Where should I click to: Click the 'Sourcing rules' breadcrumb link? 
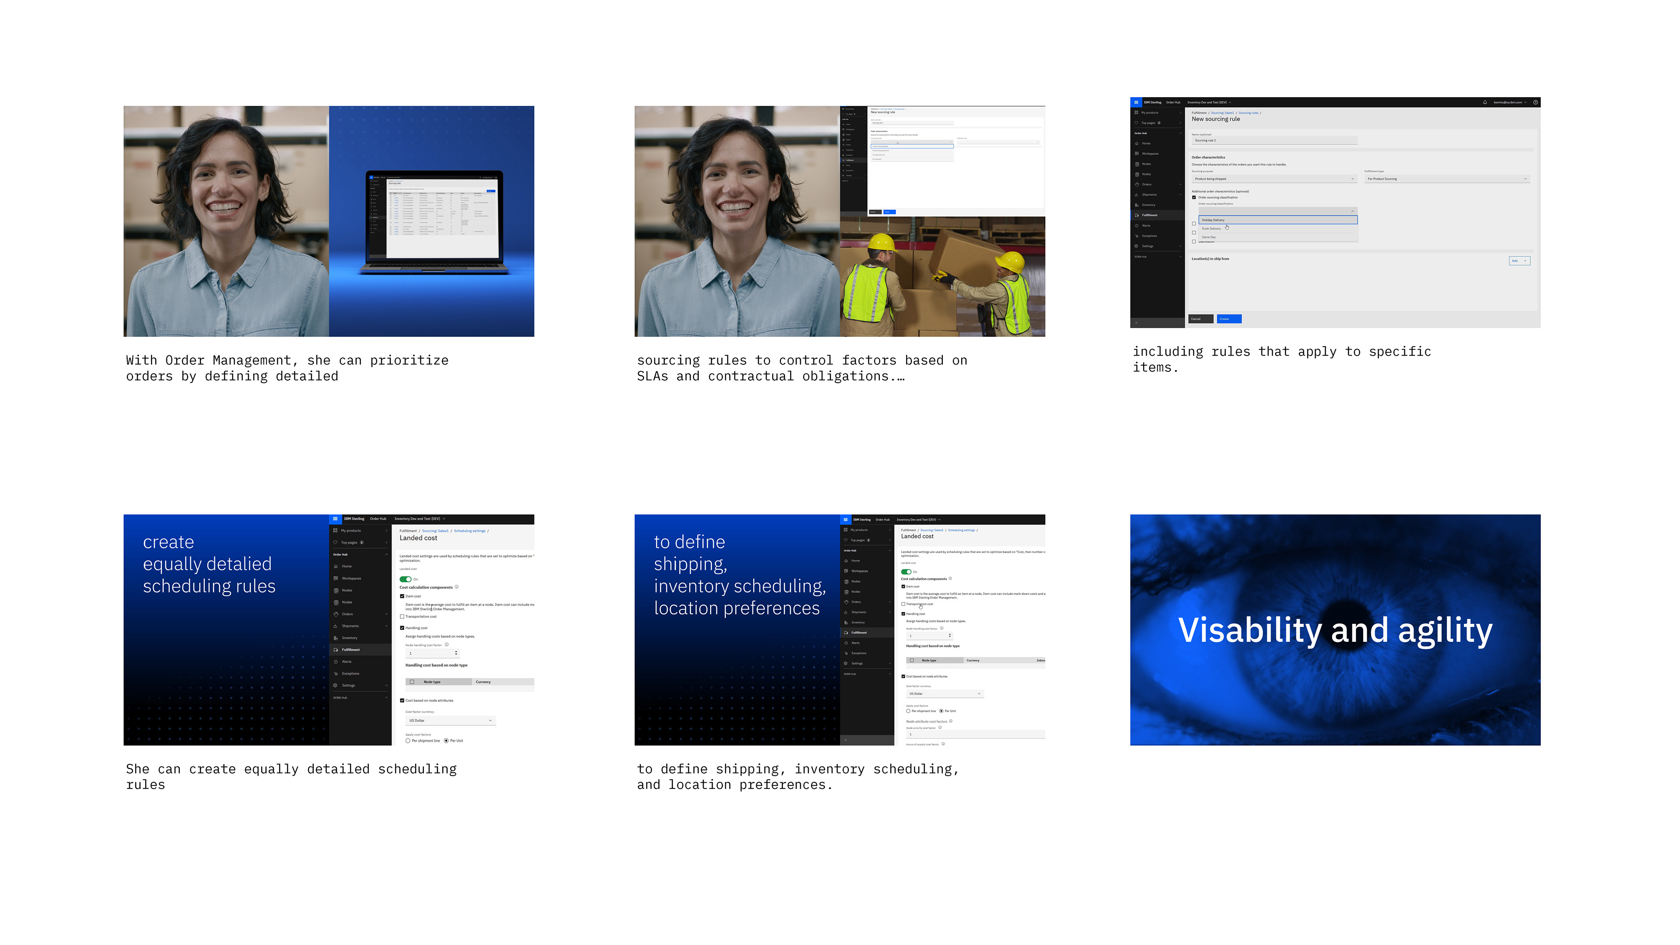1248,113
